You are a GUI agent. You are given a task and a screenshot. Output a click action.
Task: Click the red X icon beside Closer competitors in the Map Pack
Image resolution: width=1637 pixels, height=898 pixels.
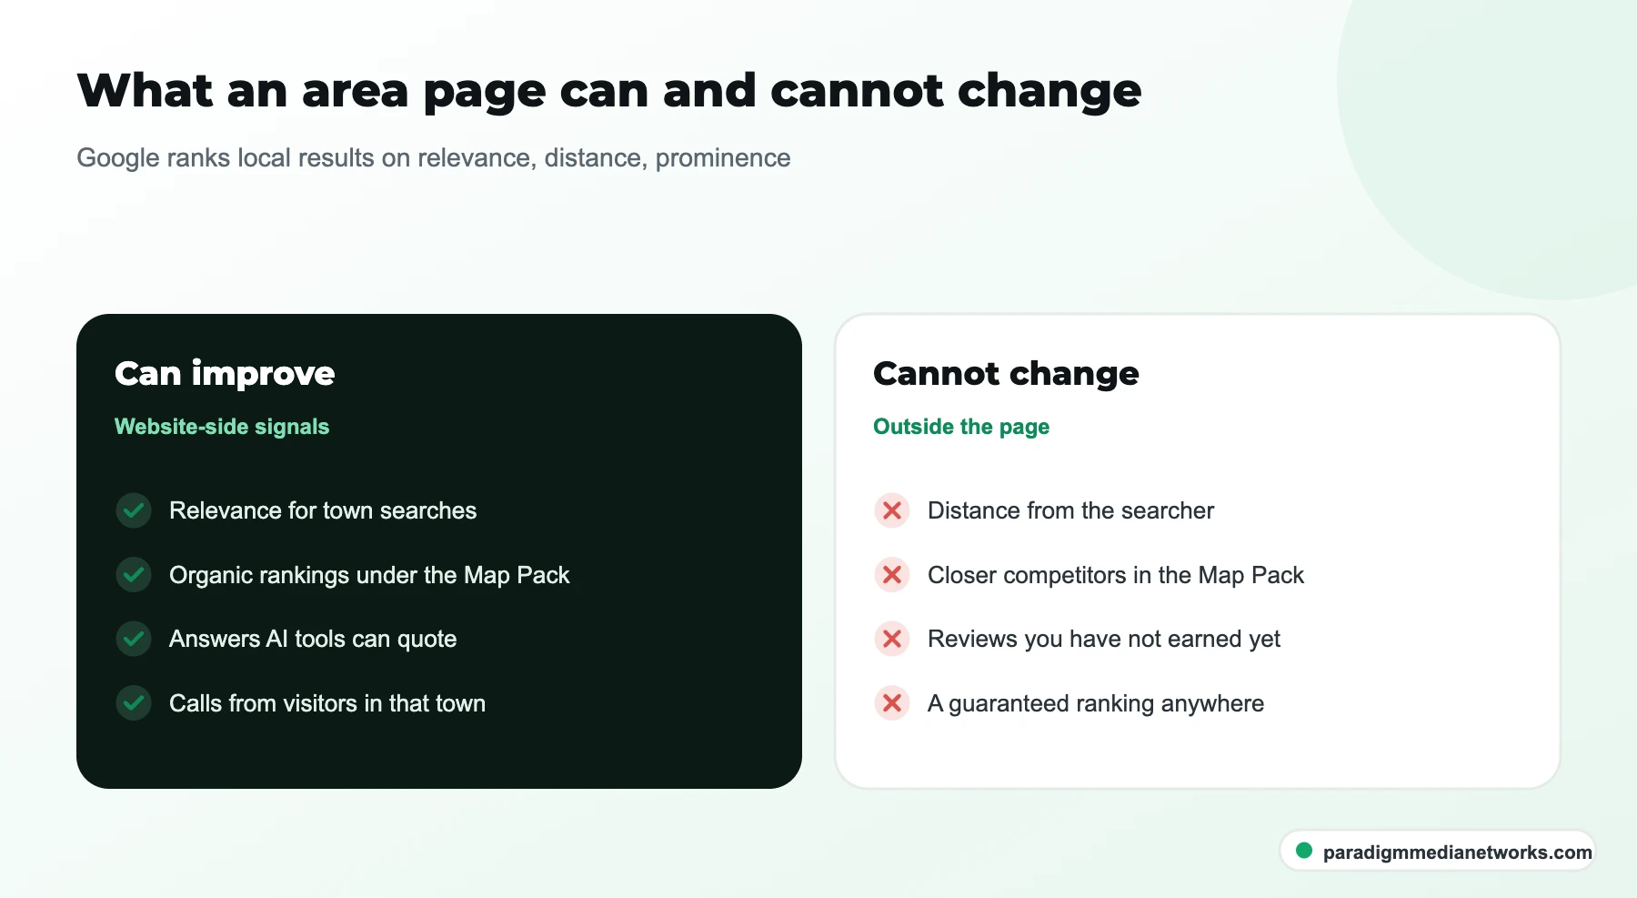(892, 575)
